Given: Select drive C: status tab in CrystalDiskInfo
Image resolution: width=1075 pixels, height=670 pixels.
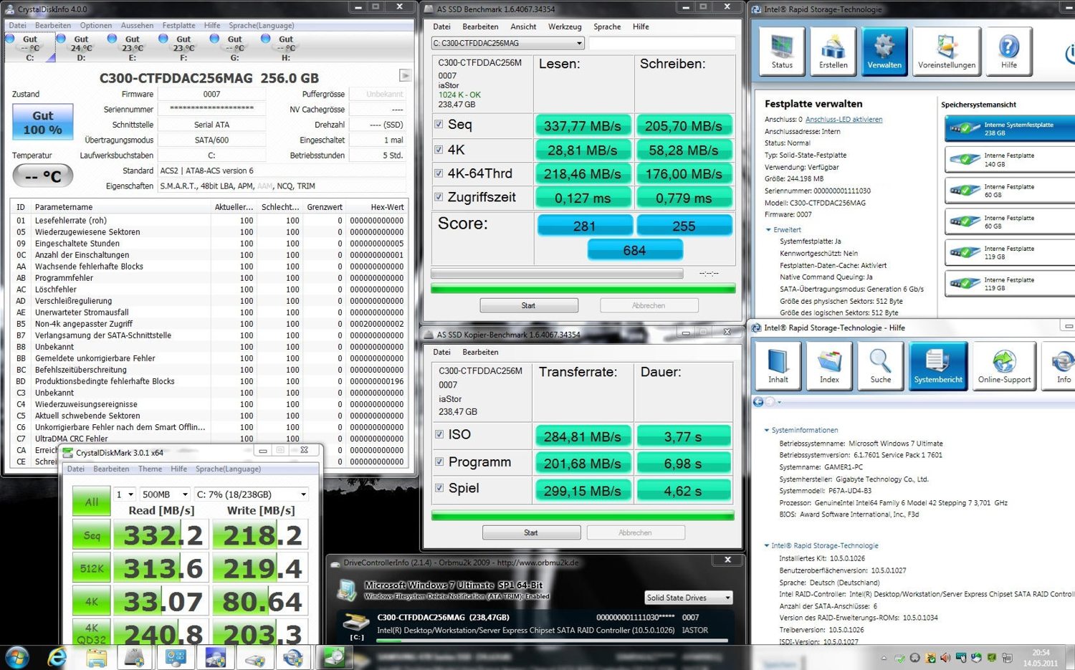Looking at the screenshot, I should point(30,48).
